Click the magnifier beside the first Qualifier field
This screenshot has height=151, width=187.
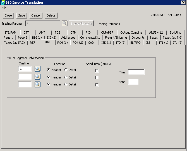point(38,69)
